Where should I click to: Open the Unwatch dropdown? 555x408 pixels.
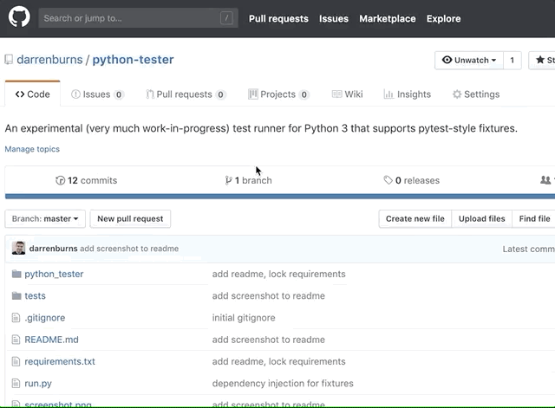[x=469, y=60]
